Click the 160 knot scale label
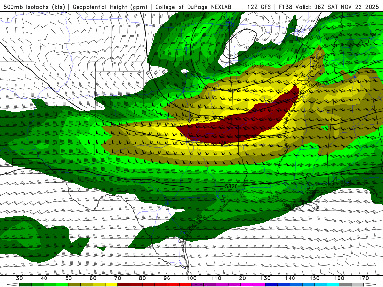The width and height of the screenshot is (383, 287). click(x=339, y=278)
